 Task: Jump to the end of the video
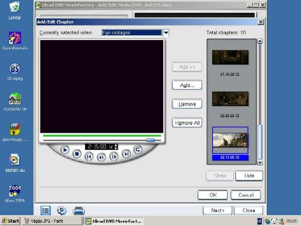[126, 154]
